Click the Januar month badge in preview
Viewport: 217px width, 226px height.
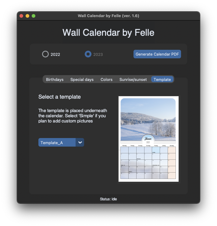(x=148, y=138)
